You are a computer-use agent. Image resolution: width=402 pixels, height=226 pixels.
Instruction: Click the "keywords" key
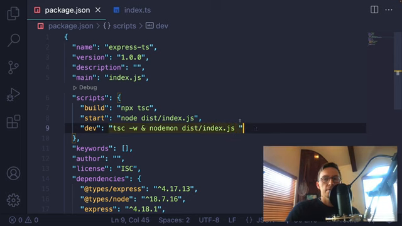click(92, 148)
